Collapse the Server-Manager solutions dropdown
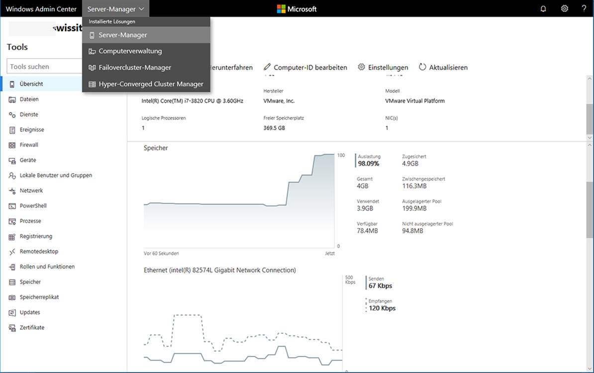594x373 pixels. (115, 9)
